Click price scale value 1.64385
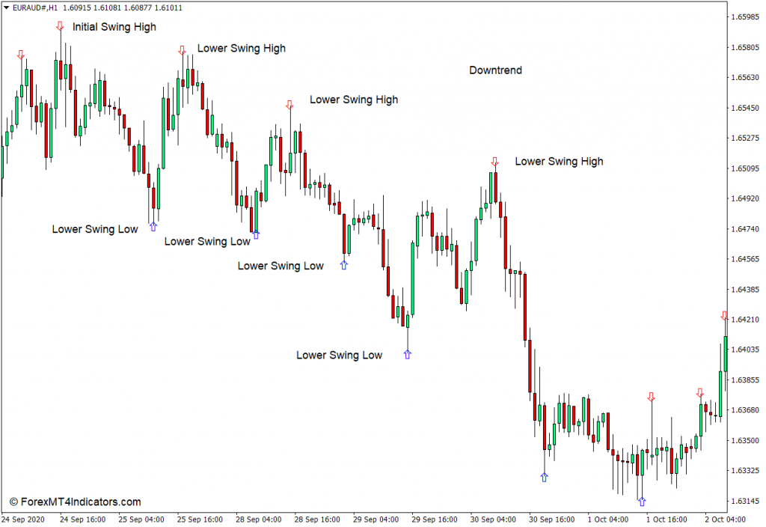Viewport: 766px width, 527px height. point(745,290)
